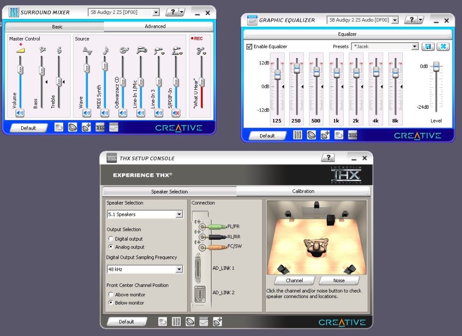Click the listener in the speaker room preview
The width and height of the screenshot is (462, 336).
point(316,247)
